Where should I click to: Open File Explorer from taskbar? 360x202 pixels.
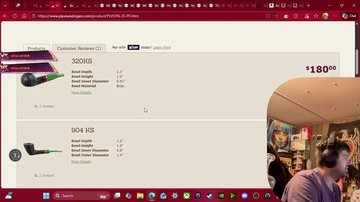click(140, 196)
